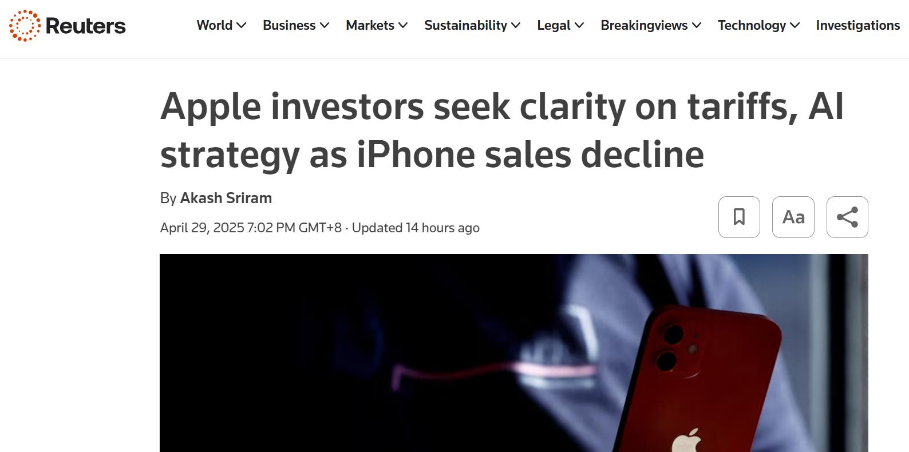Expand the Business dropdown arrow

click(x=325, y=26)
